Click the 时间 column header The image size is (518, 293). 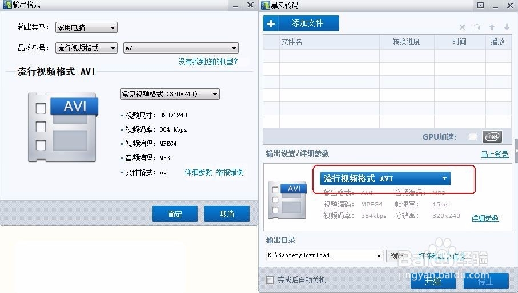coord(460,42)
